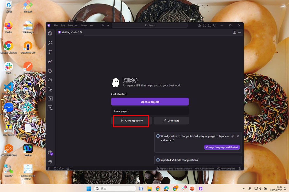289x192 pixels.
Task: Split the editor to the right
Action: click(234, 32)
